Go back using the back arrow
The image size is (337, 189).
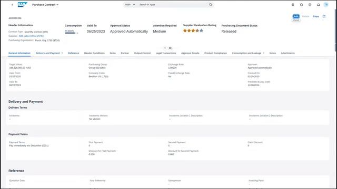click(12, 5)
